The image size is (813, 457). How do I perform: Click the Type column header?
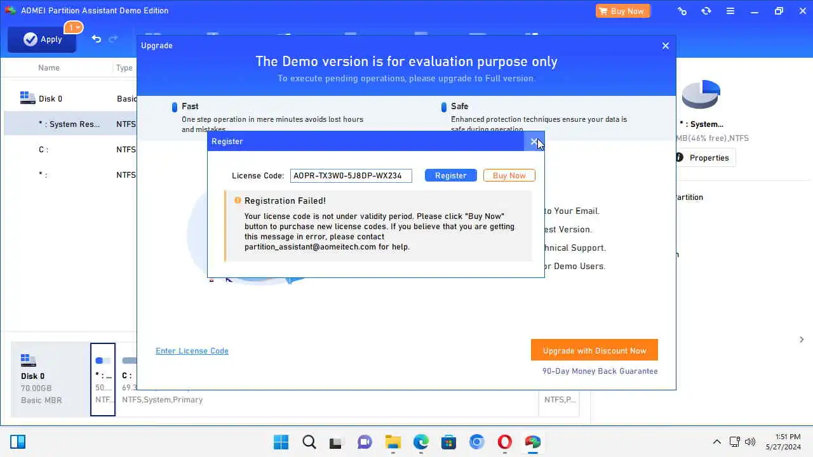click(x=124, y=68)
